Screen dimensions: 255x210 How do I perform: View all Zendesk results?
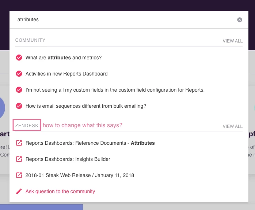coord(233,126)
